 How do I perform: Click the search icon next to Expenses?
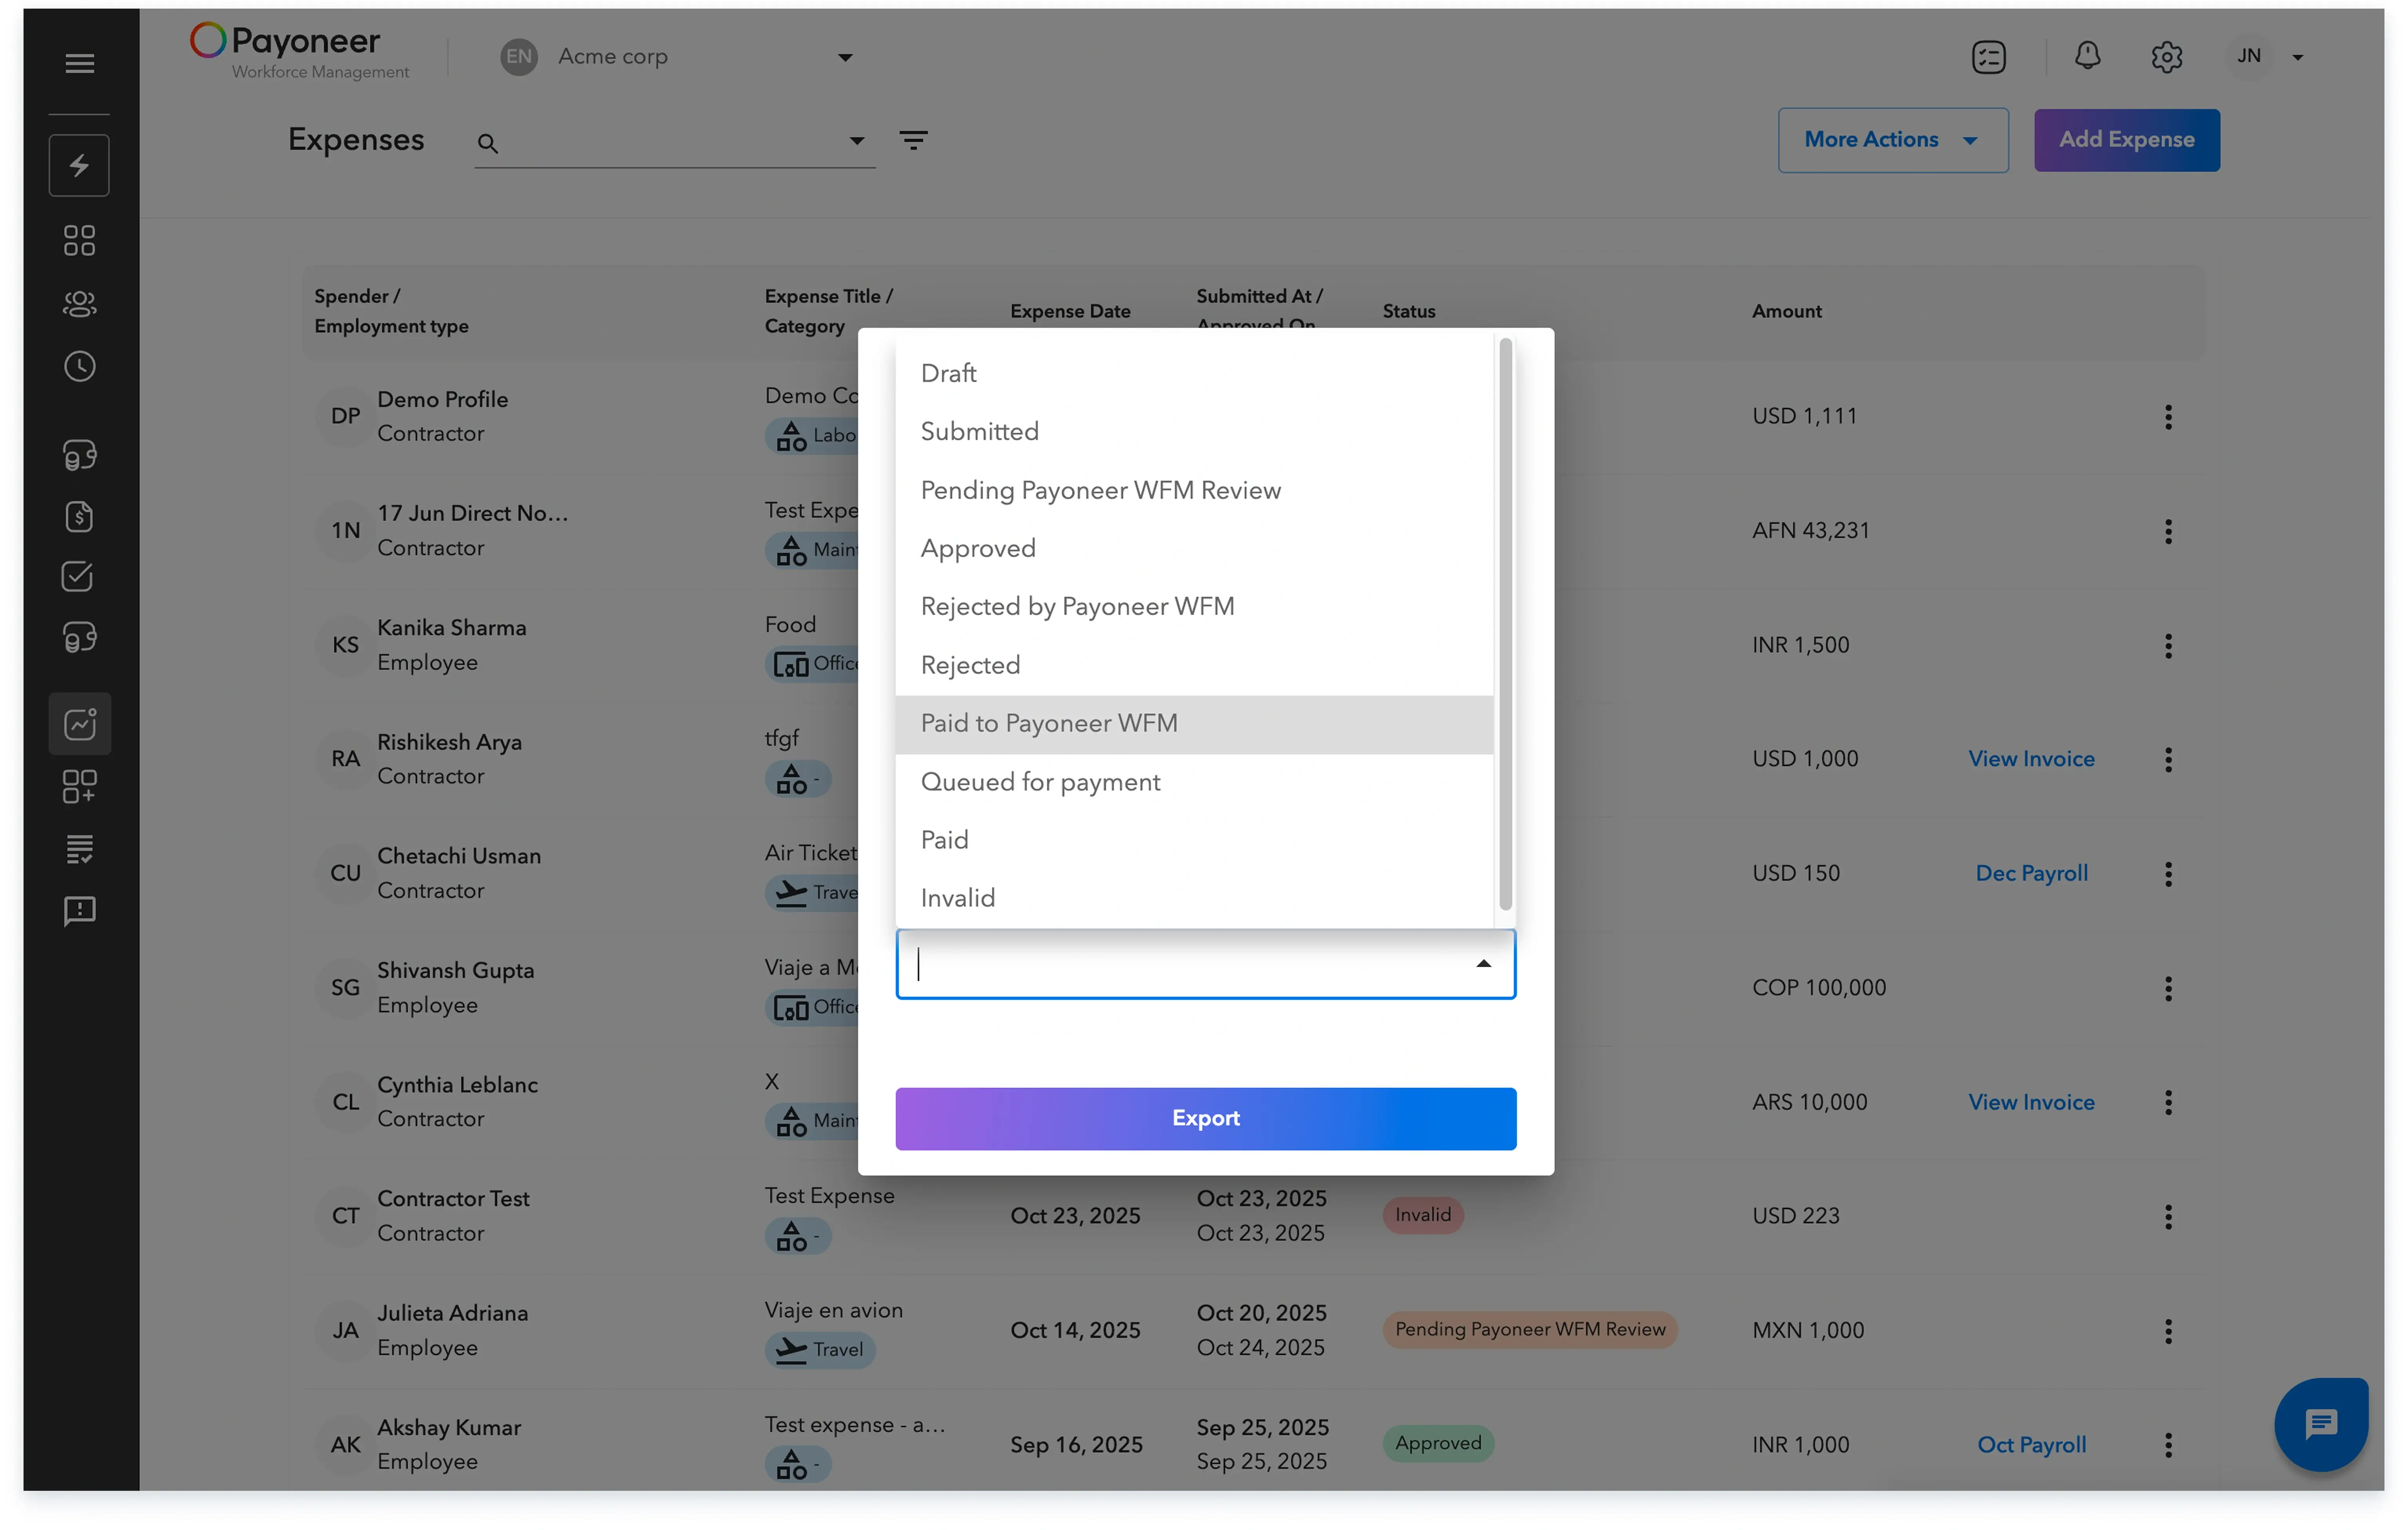click(488, 144)
